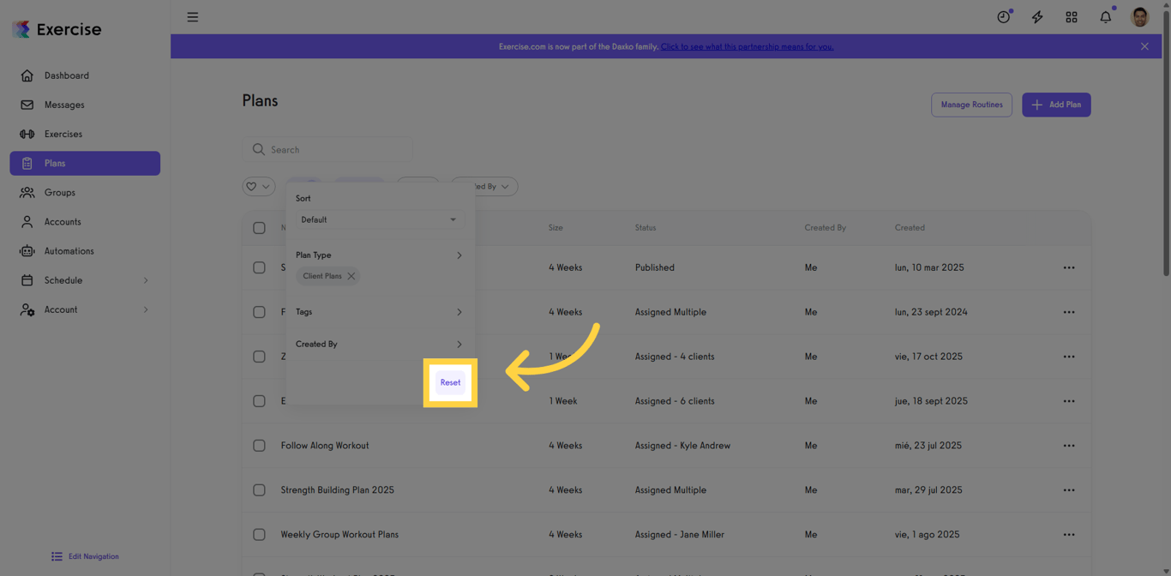
Task: Click inside the Search plans field
Action: 327,149
